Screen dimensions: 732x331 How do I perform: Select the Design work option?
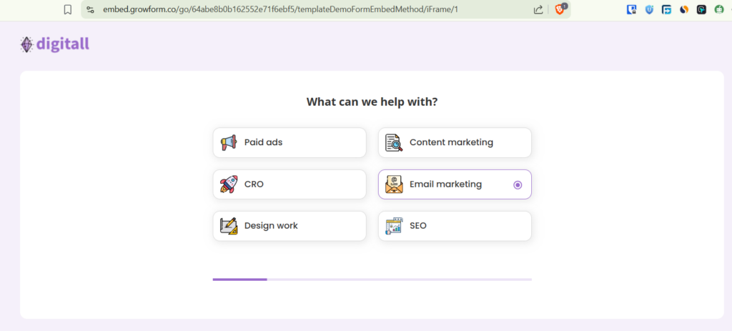pyautogui.click(x=290, y=226)
